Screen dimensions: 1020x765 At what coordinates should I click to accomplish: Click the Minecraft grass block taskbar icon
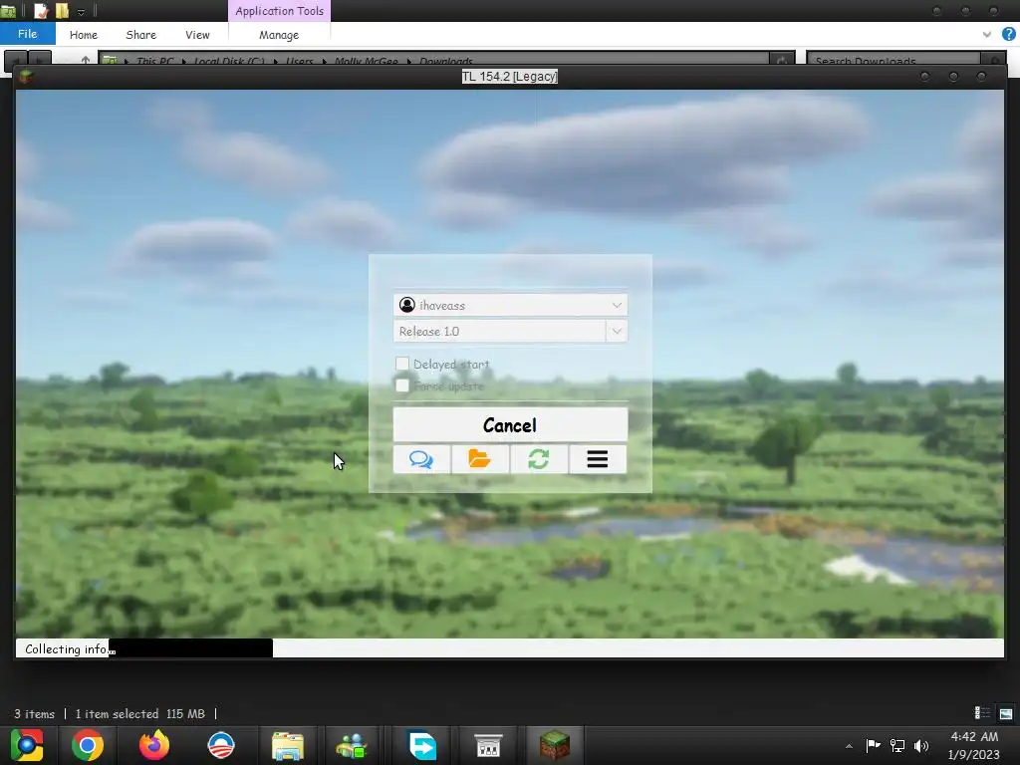coord(554,745)
